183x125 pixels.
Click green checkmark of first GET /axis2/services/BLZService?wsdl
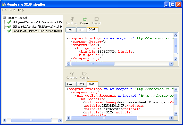[x=9, y=22]
